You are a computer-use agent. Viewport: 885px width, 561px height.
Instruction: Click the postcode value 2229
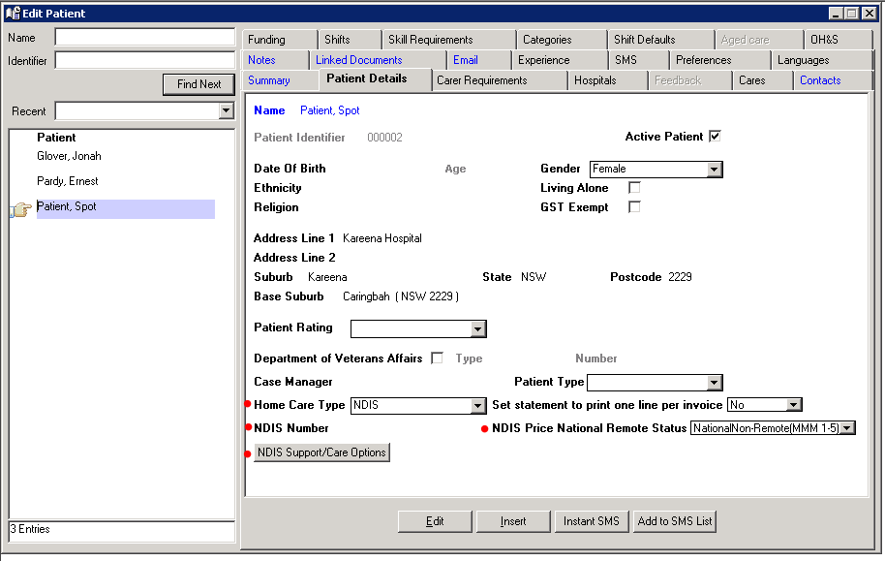click(680, 277)
